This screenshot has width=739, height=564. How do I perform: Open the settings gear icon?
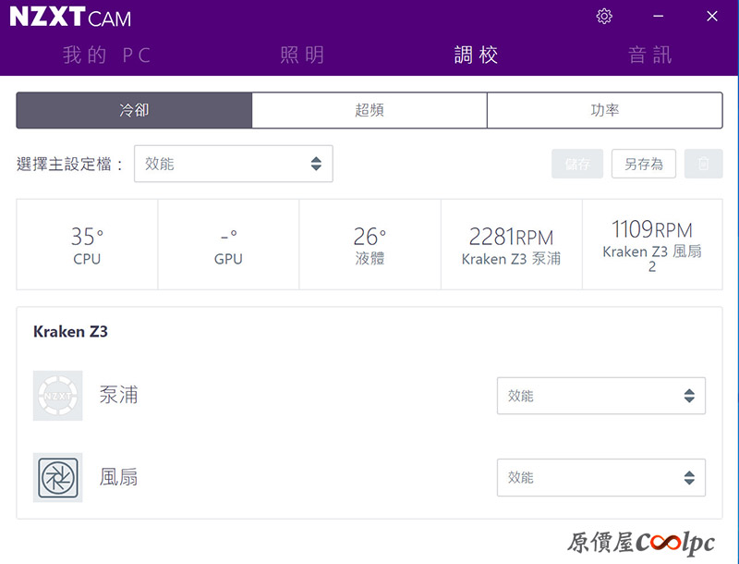[604, 16]
